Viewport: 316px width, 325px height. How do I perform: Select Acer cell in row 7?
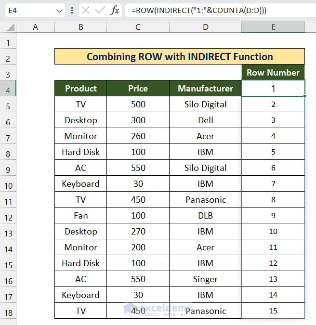click(206, 136)
